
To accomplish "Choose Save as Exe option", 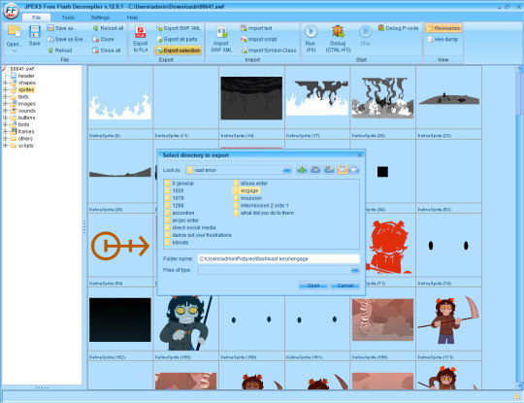I will (x=66, y=39).
